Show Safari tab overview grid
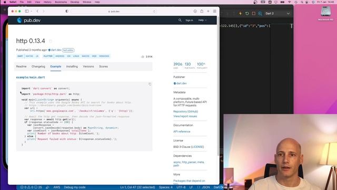The image size is (337, 190). [x=214, y=11]
